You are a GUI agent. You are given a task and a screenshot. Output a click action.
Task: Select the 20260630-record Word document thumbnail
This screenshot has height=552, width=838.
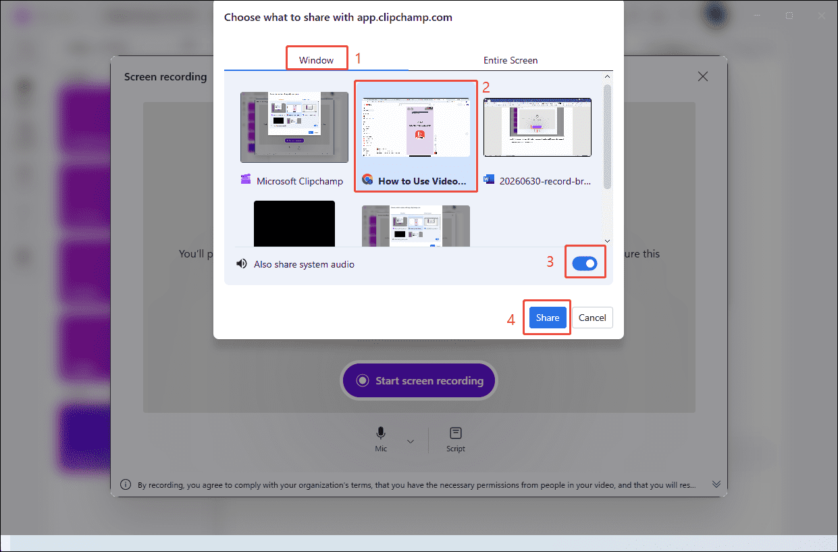coord(538,127)
